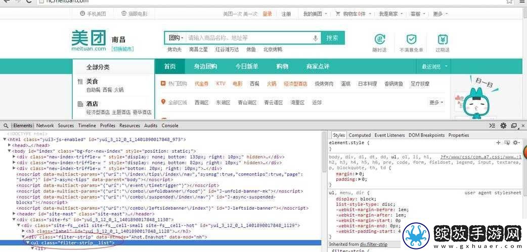Open the Styles pane gear menu
Screen dimensions: 527x252
click(x=516, y=143)
